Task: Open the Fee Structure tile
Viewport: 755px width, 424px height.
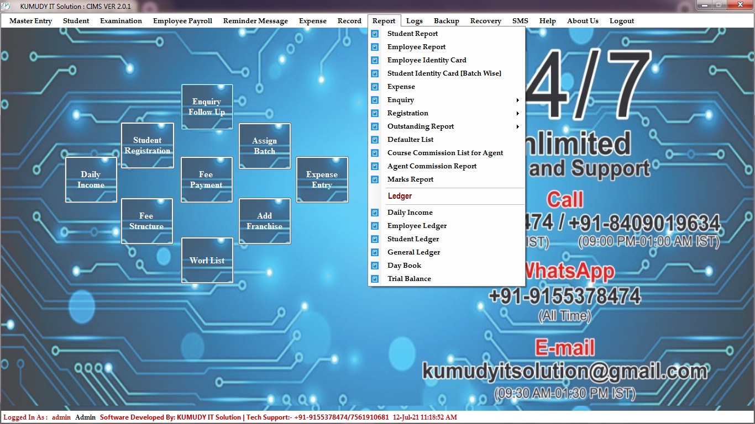Action: pyautogui.click(x=147, y=221)
